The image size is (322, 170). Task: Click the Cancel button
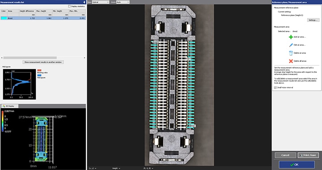tap(285, 155)
